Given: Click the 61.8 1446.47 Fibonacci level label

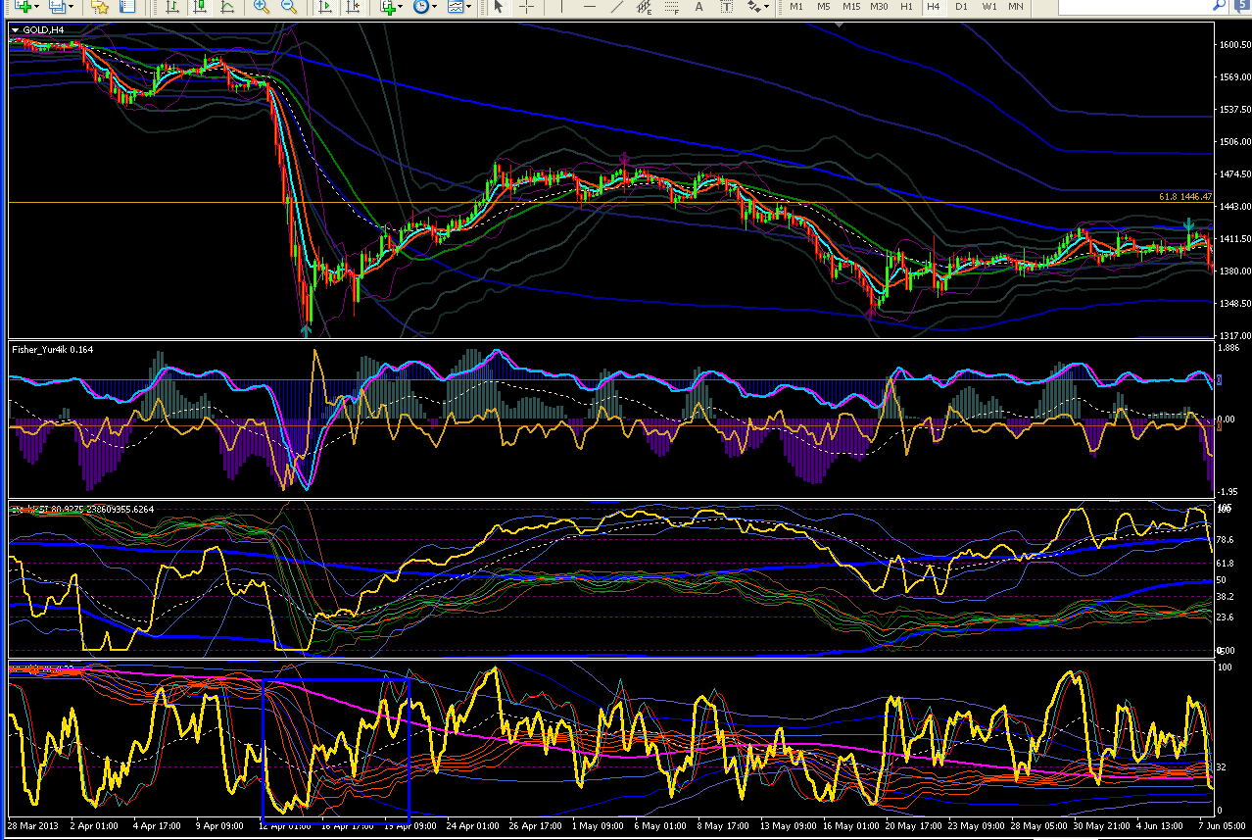Looking at the screenshot, I should tap(1185, 197).
